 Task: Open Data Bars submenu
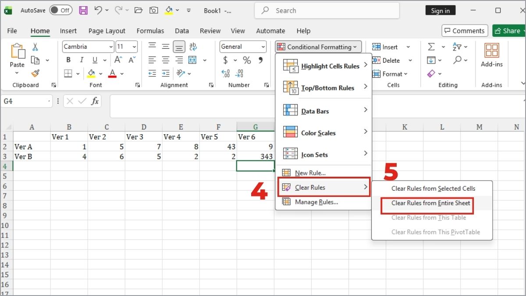[323, 111]
